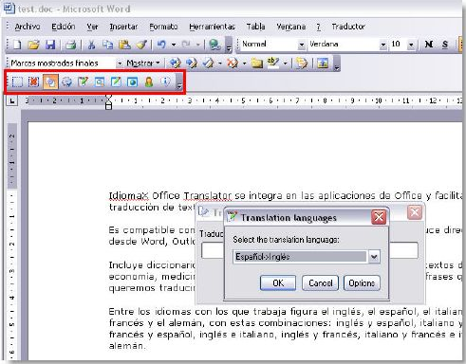The image size is (466, 364).
Task: Insert a hyperlink with the globe icon
Action: tap(214, 45)
